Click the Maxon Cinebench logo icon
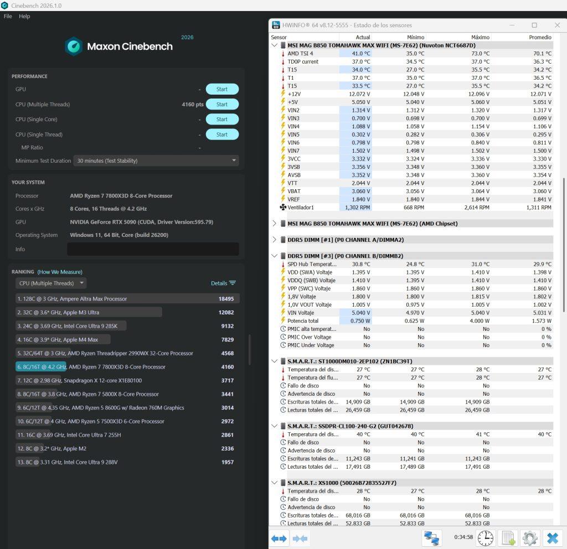This screenshot has width=567, height=549. (74, 46)
